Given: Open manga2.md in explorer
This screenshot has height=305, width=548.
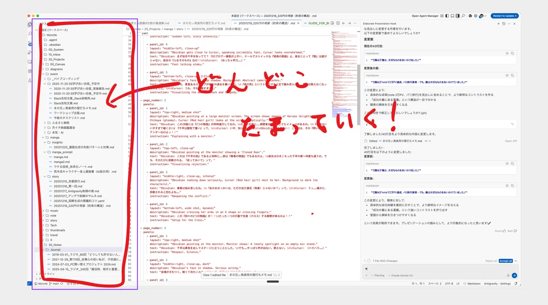Looking at the screenshot, I should pos(62,162).
